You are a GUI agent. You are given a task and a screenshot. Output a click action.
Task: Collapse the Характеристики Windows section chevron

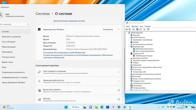click(x=119, y=29)
